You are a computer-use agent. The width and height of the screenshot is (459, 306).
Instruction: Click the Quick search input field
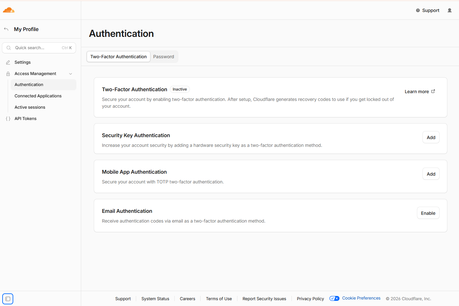pos(39,48)
